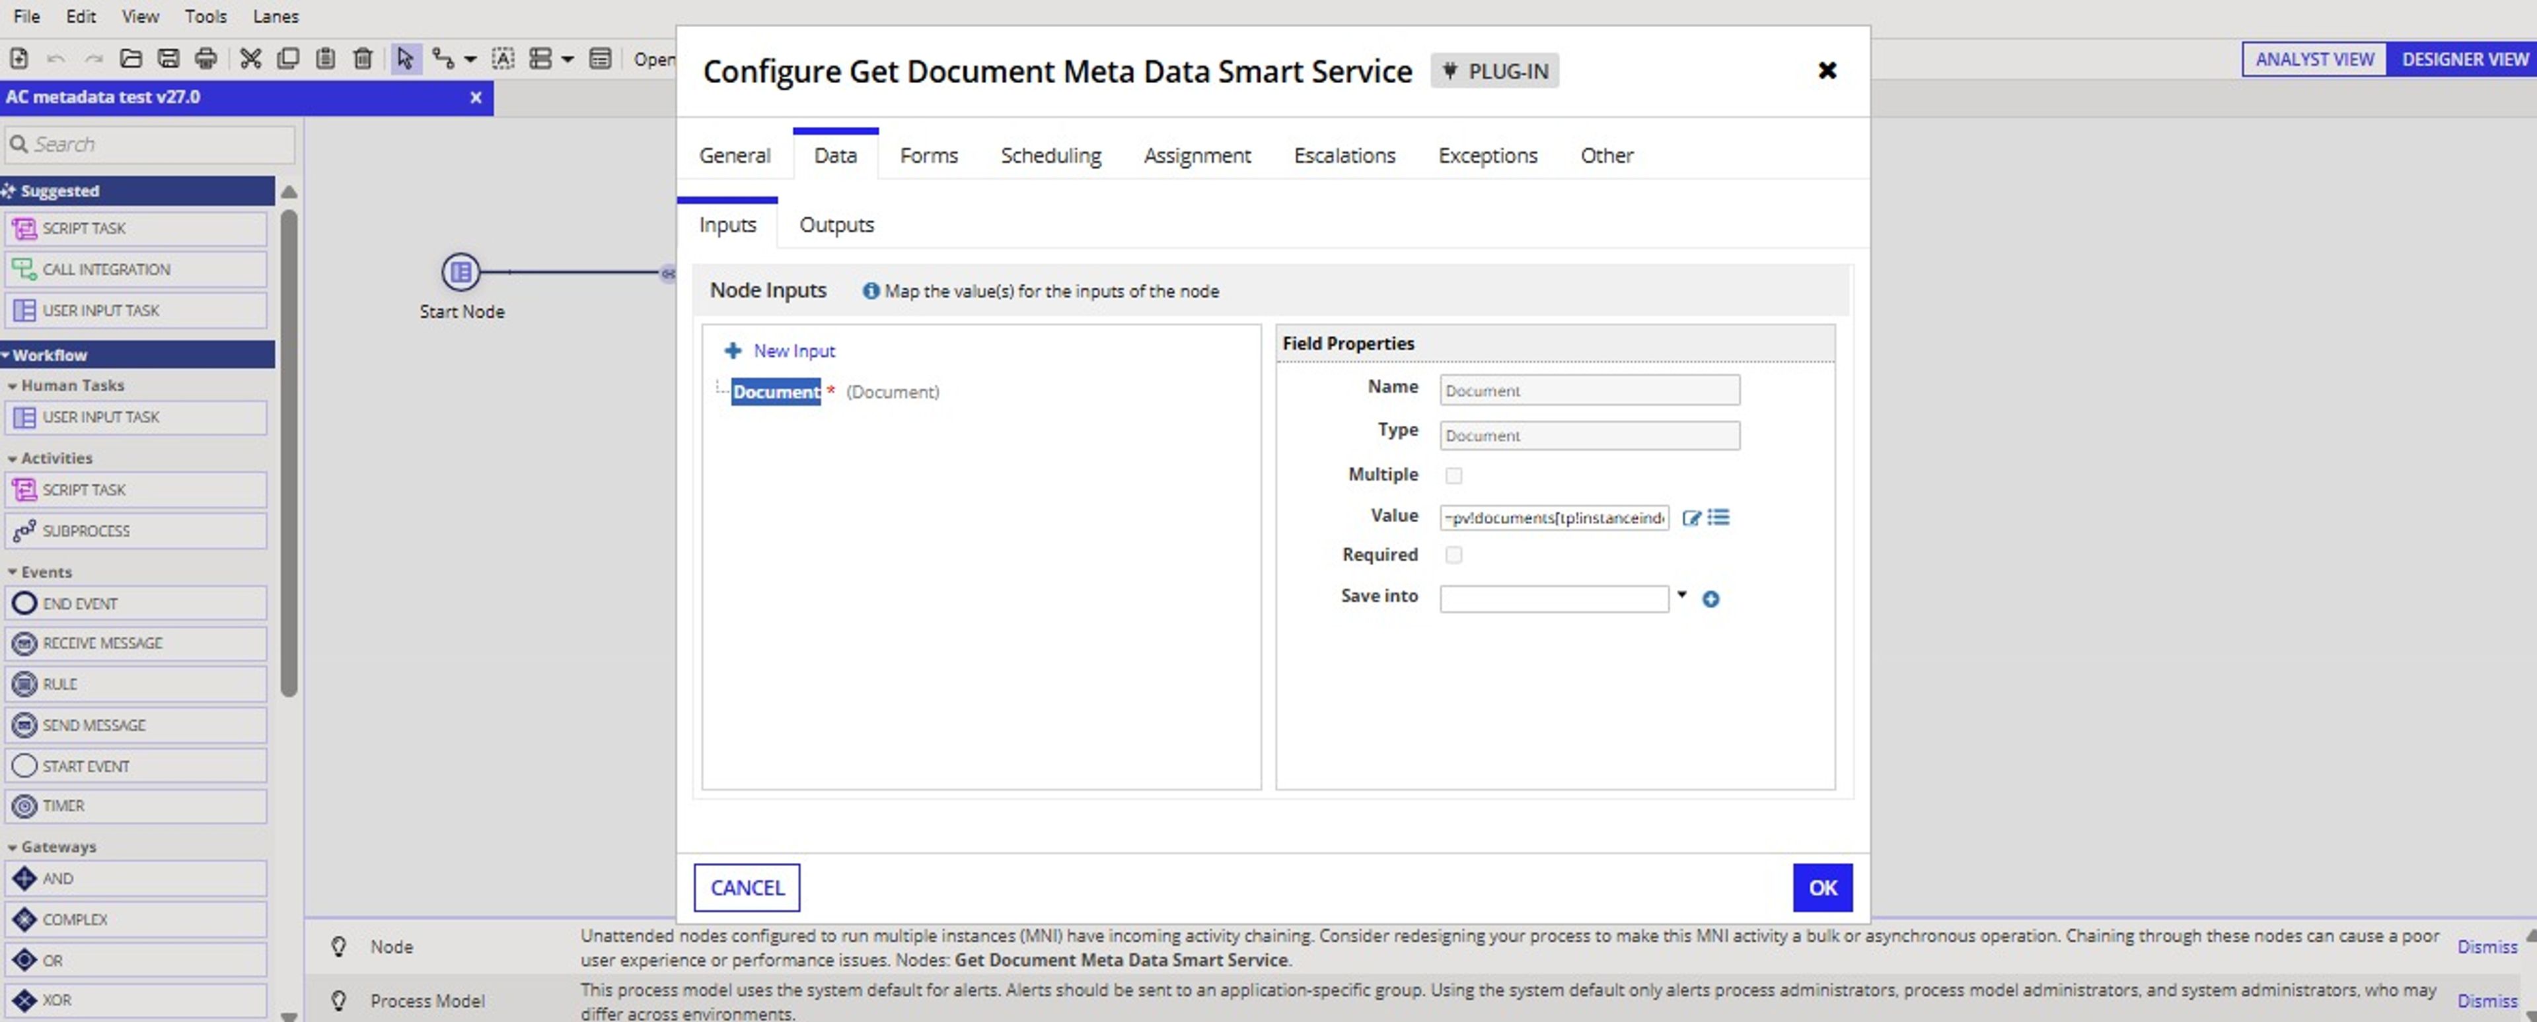Select Subprocess palette item

pyautogui.click(x=136, y=531)
